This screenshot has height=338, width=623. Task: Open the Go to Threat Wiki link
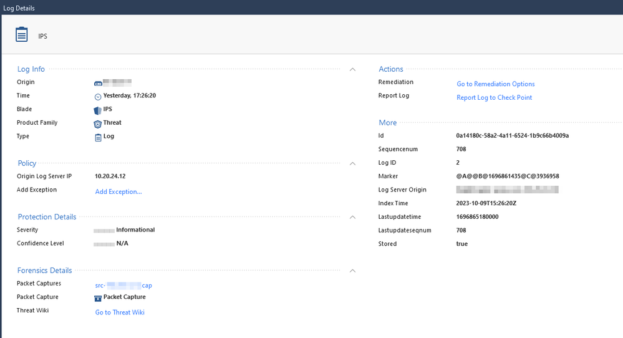(x=120, y=312)
